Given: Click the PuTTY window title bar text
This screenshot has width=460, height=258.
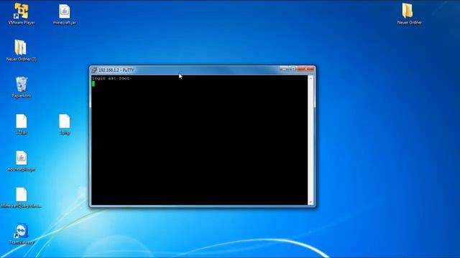Looking at the screenshot, I should point(116,70).
